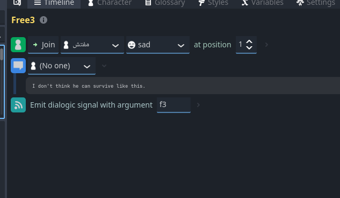Screen dimensions: 340x198
Task: Click the person icon in the (No one) selector
Action: pos(33,66)
